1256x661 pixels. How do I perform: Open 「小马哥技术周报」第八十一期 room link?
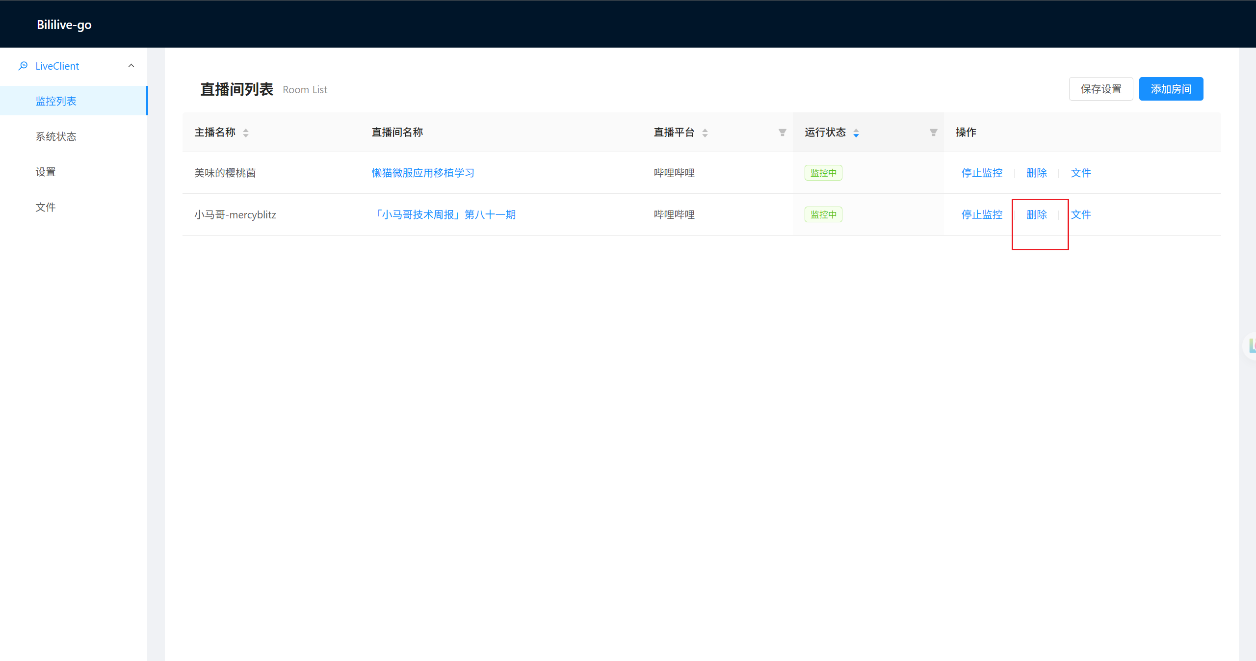tap(444, 214)
